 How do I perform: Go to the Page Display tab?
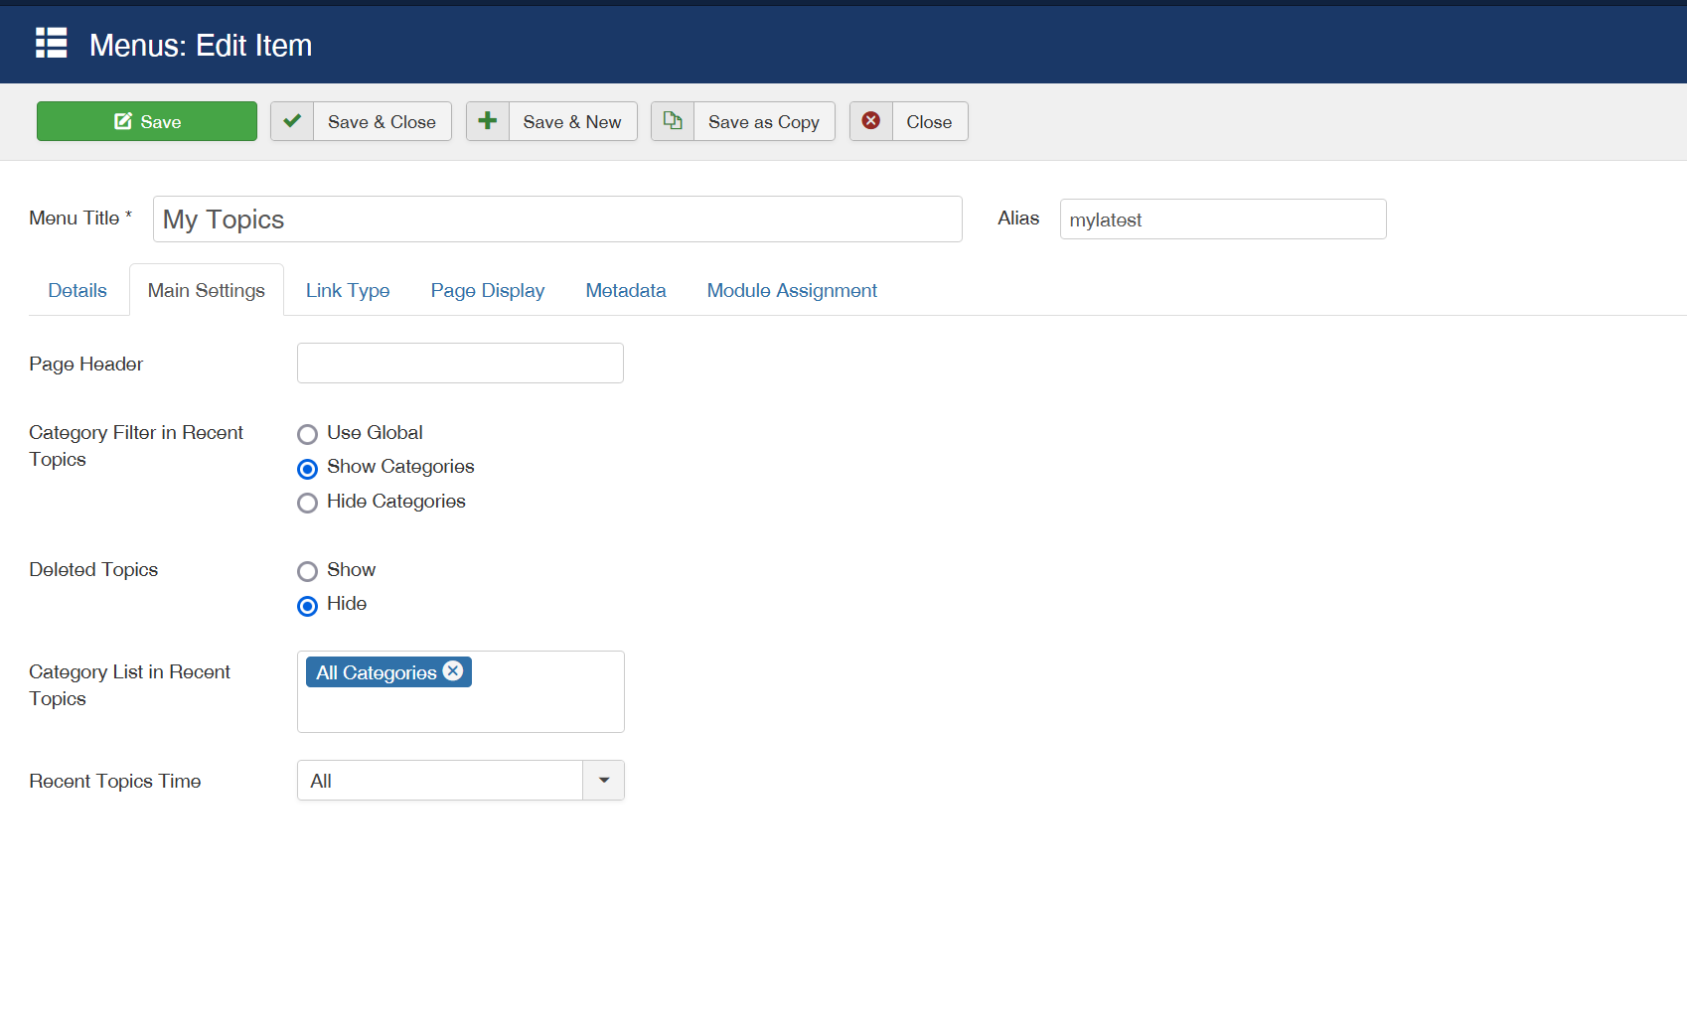coord(487,291)
